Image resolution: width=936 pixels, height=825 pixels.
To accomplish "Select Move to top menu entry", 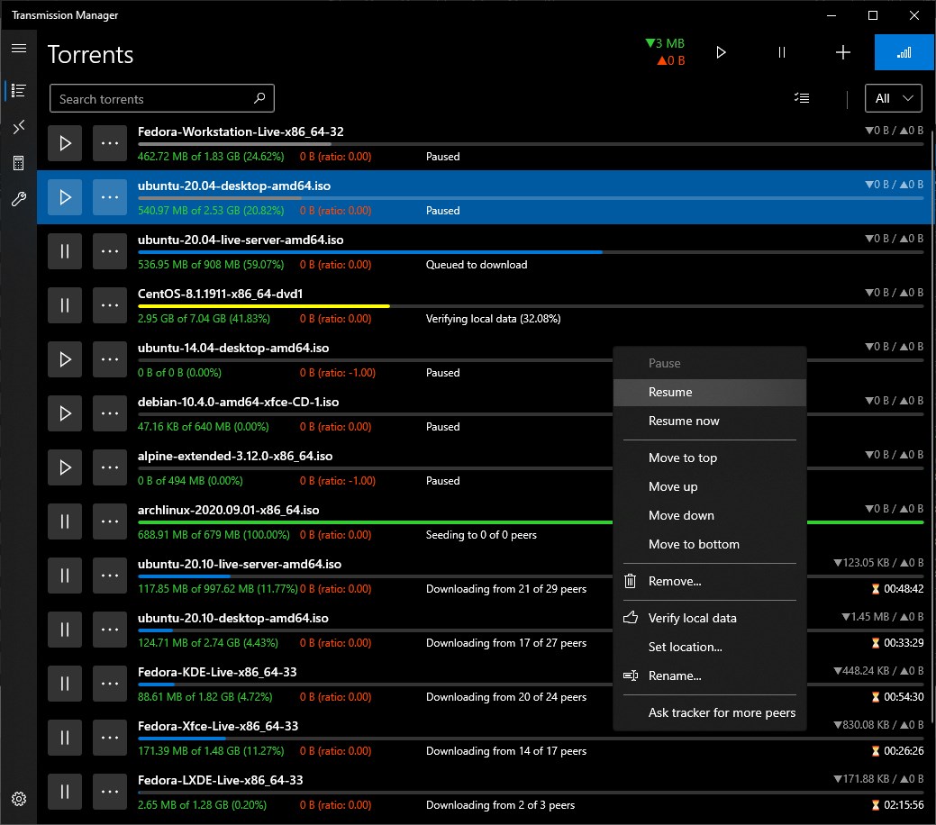I will point(710,458).
